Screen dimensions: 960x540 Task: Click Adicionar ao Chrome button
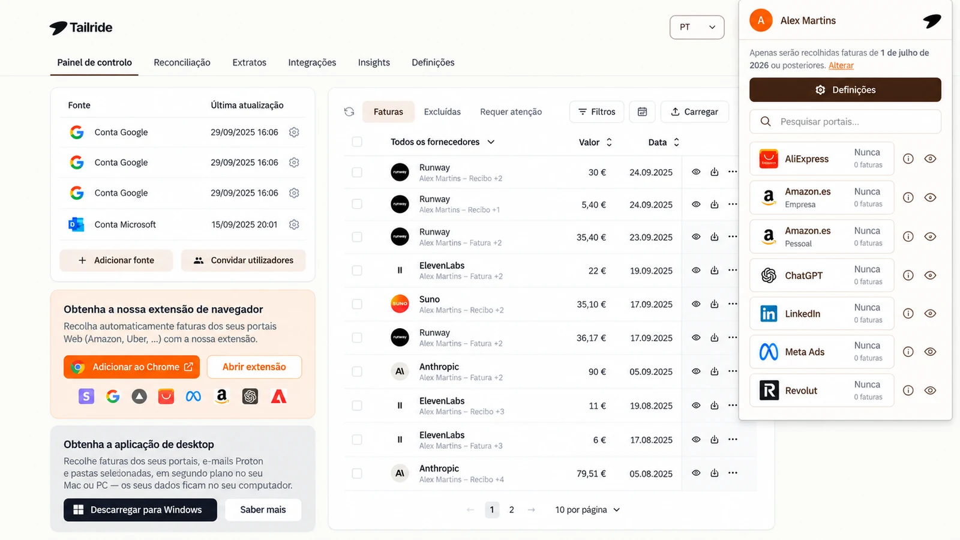click(131, 367)
